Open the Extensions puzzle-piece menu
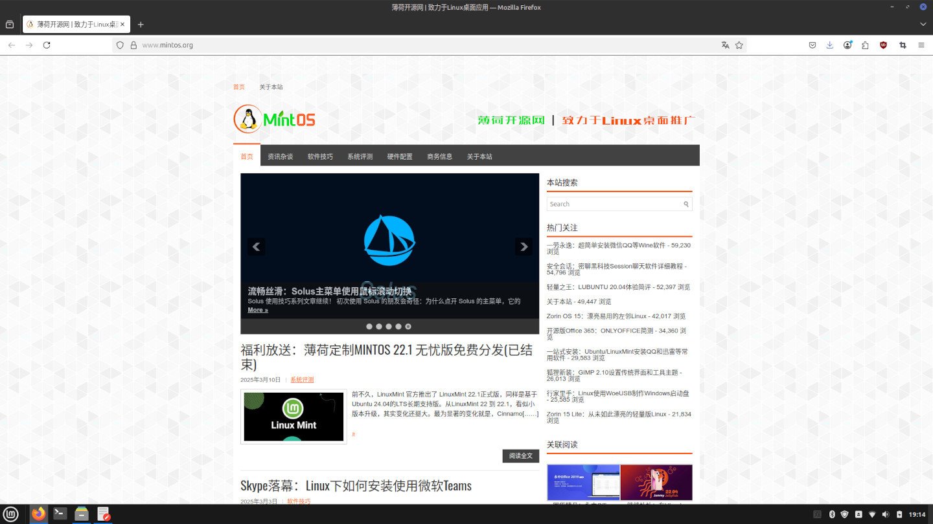Viewport: 933px width, 524px height. [x=865, y=45]
